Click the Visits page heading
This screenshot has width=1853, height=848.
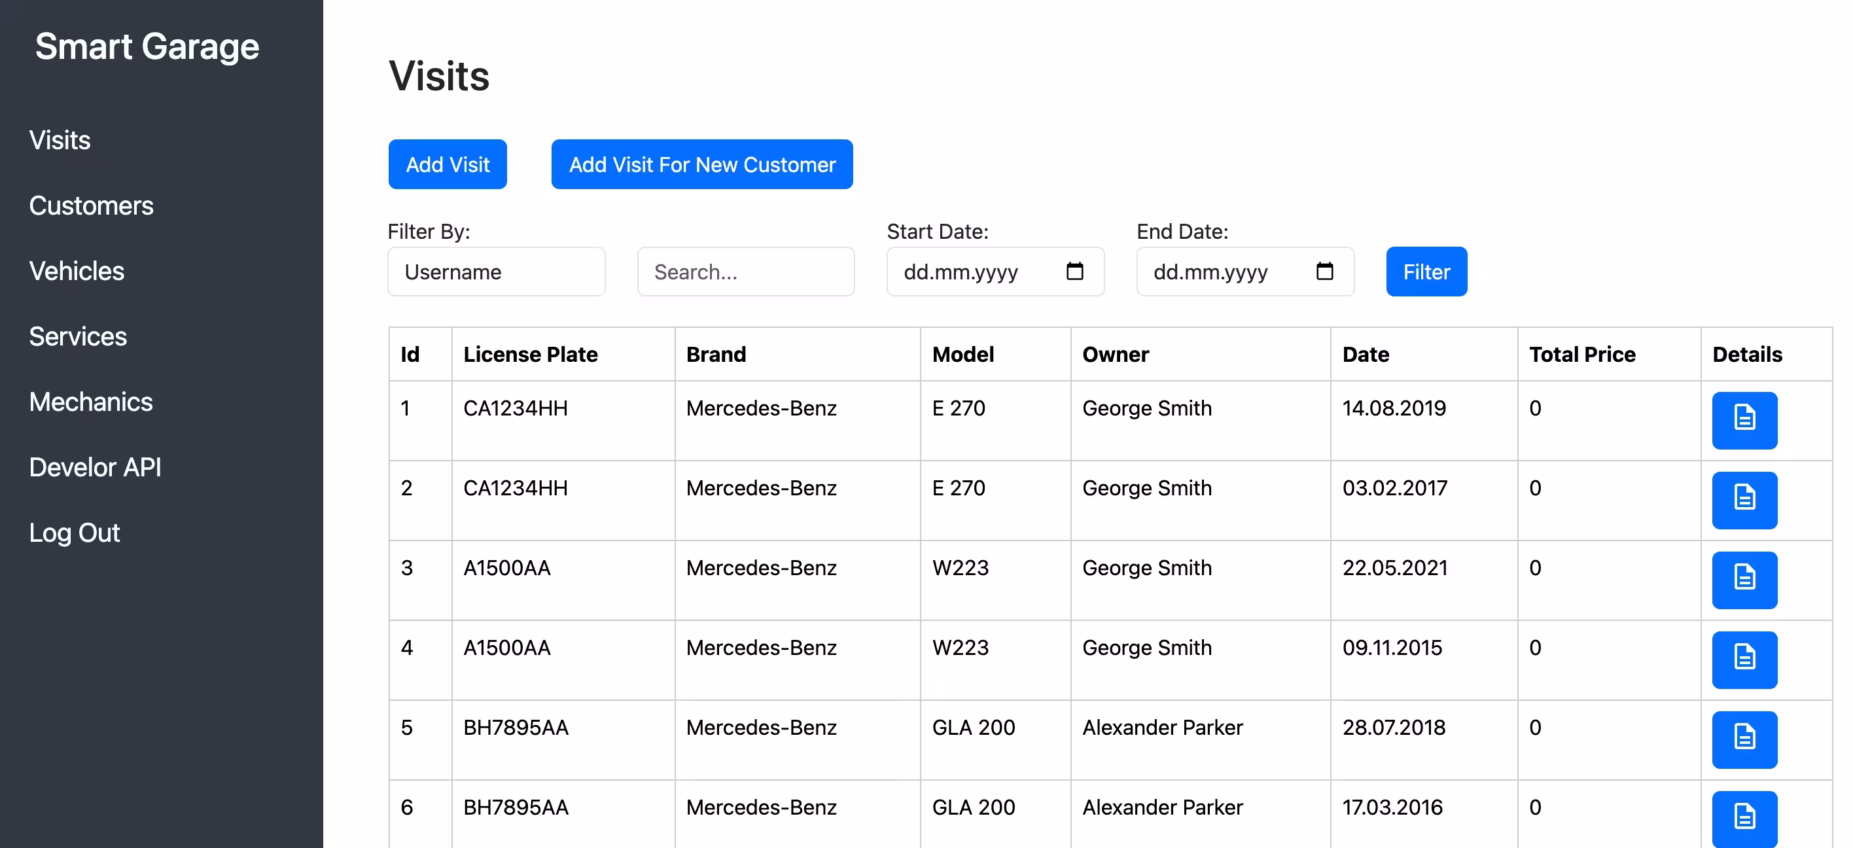coord(439,77)
